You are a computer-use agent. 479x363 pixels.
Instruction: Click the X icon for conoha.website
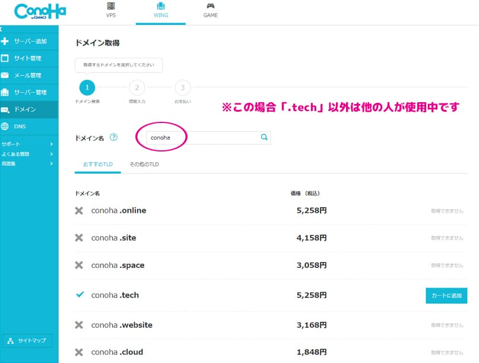pos(79,325)
